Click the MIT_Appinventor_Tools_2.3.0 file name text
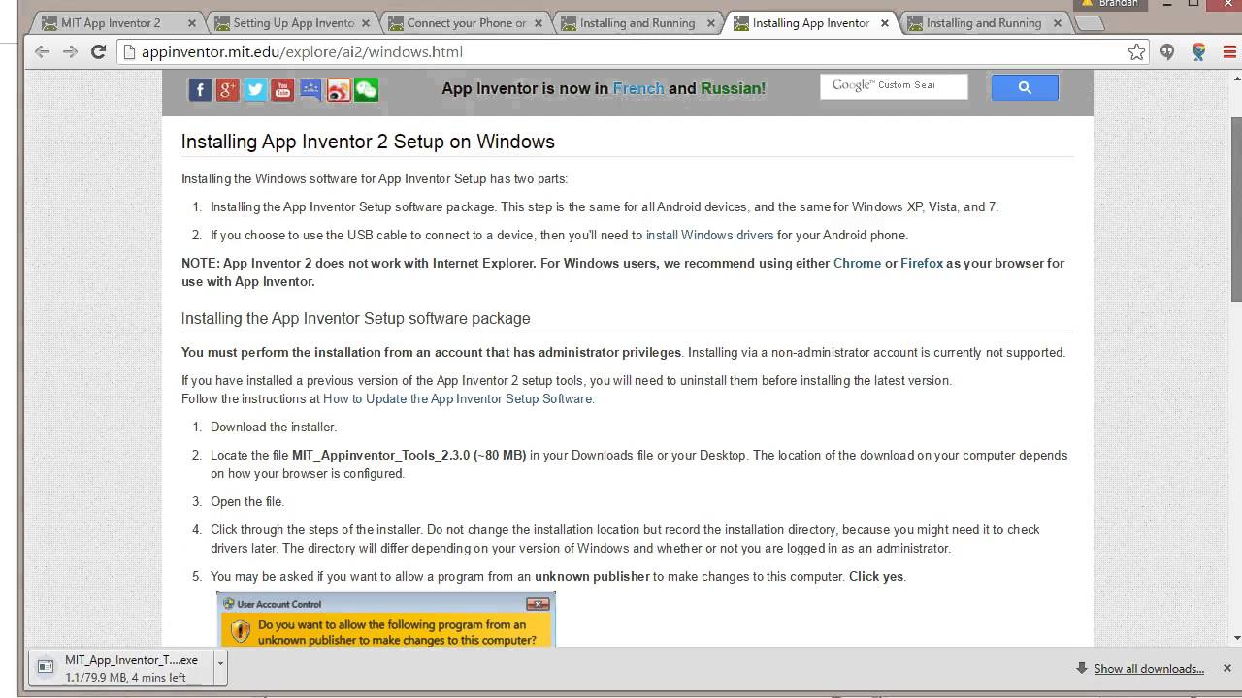 click(380, 455)
